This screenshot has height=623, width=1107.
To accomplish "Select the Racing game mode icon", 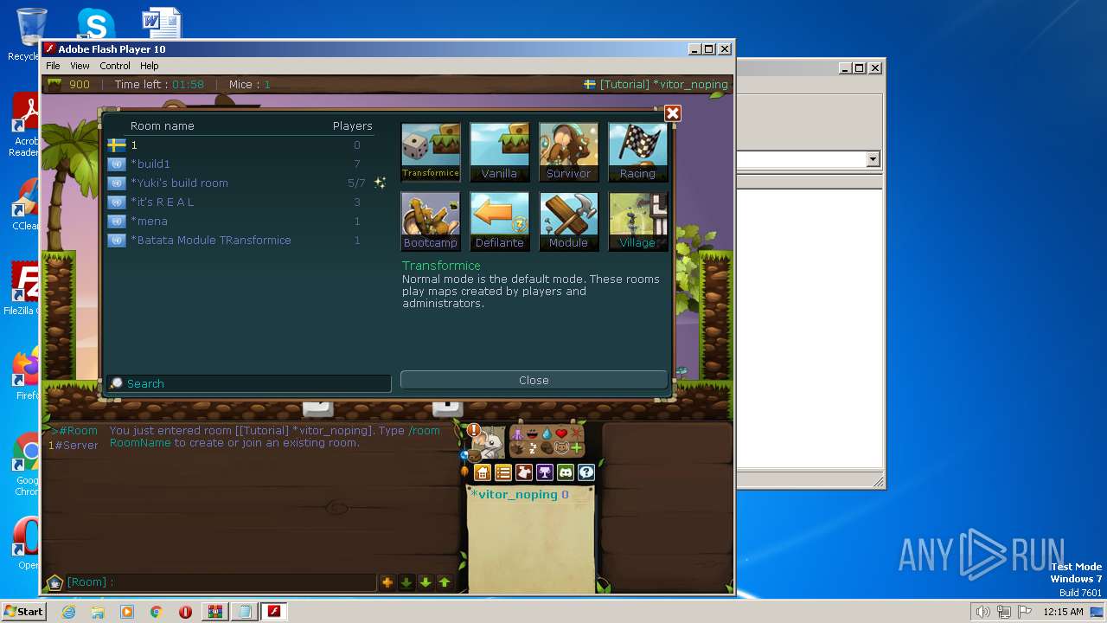I will [x=637, y=151].
